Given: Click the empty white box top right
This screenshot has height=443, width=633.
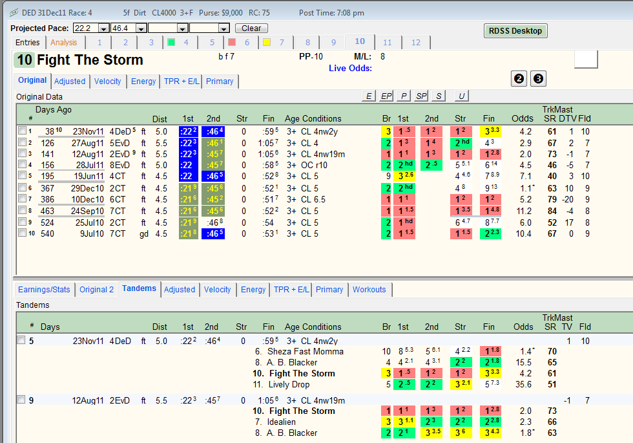Looking at the screenshot, I should tap(586, 59).
